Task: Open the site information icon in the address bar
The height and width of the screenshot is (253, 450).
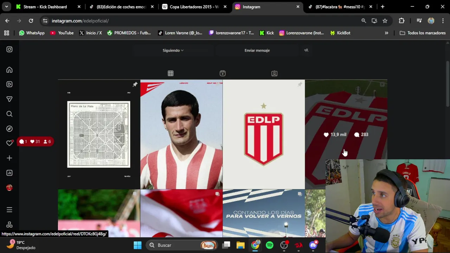Action: click(x=45, y=21)
